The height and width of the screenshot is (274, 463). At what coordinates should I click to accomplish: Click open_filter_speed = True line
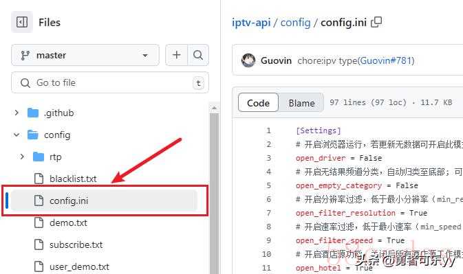click(x=350, y=240)
